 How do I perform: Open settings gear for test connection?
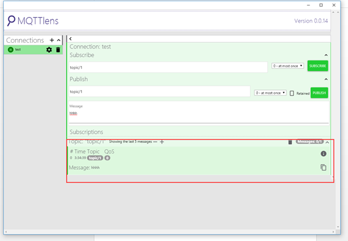[x=49, y=50]
